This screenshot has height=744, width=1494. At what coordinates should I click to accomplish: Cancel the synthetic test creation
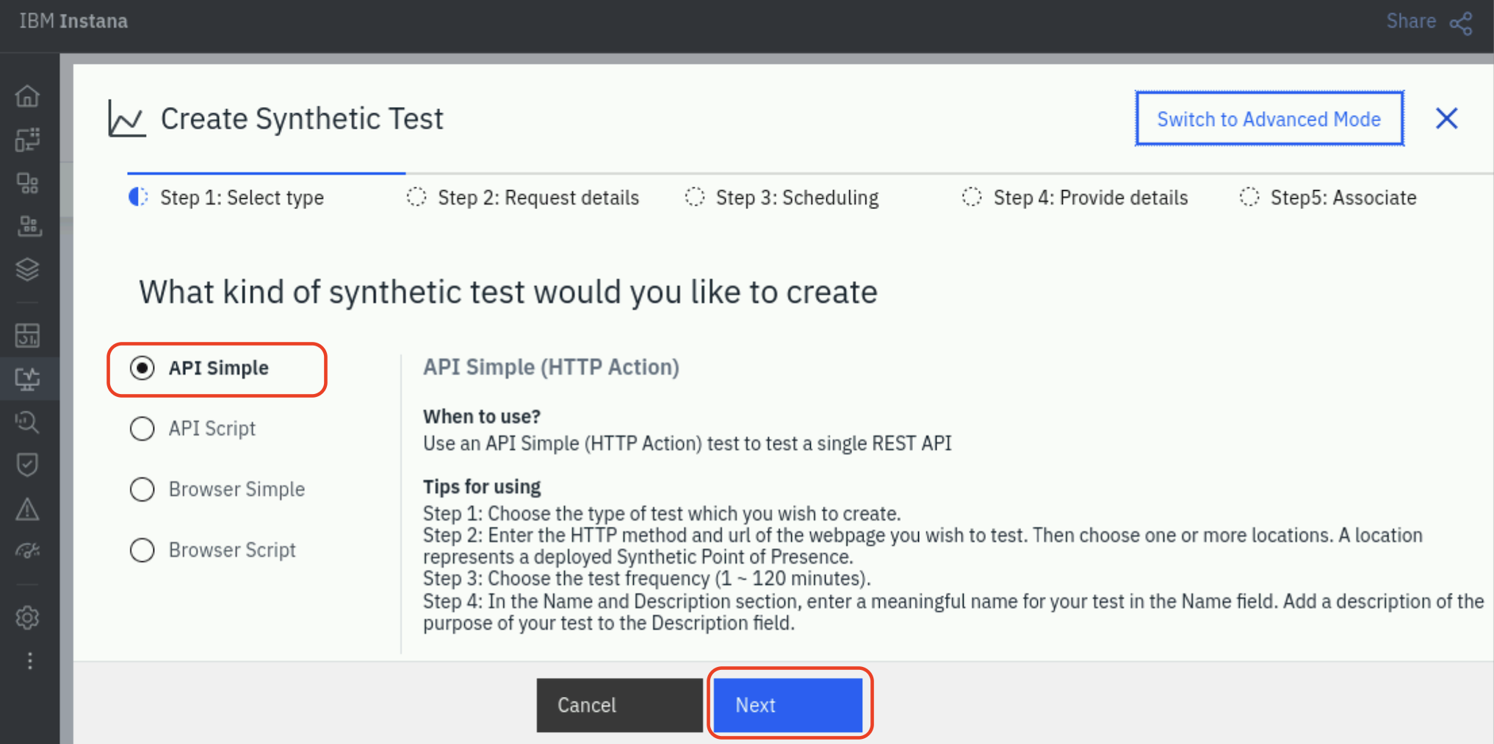click(x=619, y=705)
